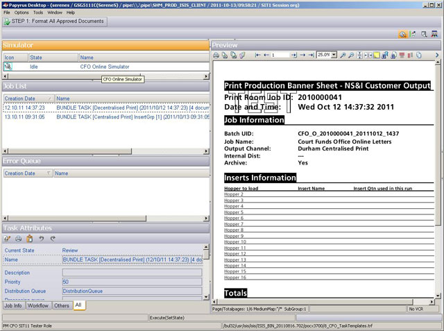This screenshot has height=331, width=444.
Task: Open the Help menu
Action: 71,12
